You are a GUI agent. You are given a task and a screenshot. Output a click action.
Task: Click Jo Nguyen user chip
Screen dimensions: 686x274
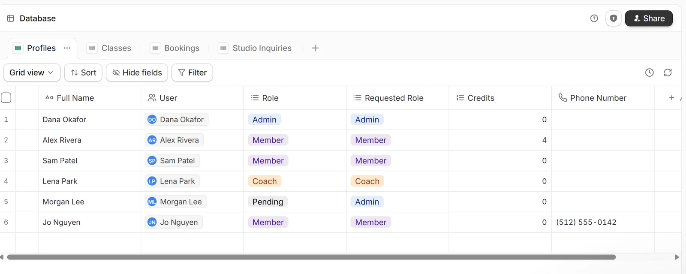(174, 223)
